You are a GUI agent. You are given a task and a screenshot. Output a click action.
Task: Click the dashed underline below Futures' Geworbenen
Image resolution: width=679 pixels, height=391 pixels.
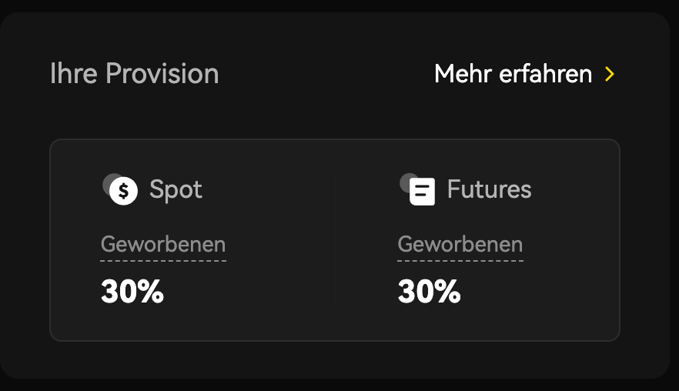pos(460,261)
